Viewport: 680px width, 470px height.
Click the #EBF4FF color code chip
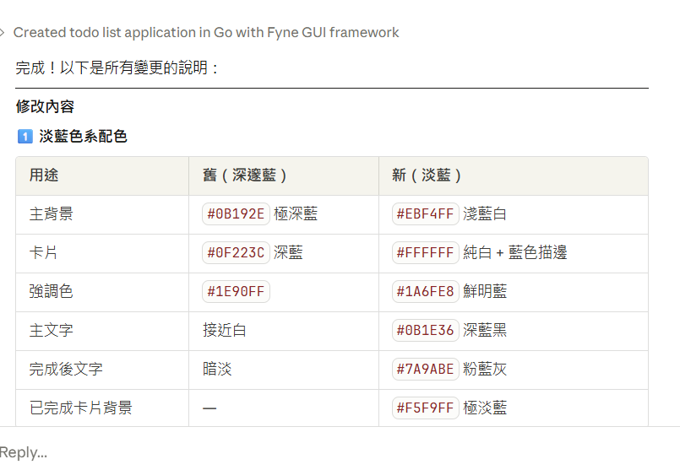[x=425, y=214]
